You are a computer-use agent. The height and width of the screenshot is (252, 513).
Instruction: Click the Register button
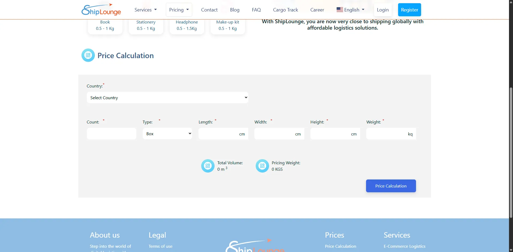409,10
